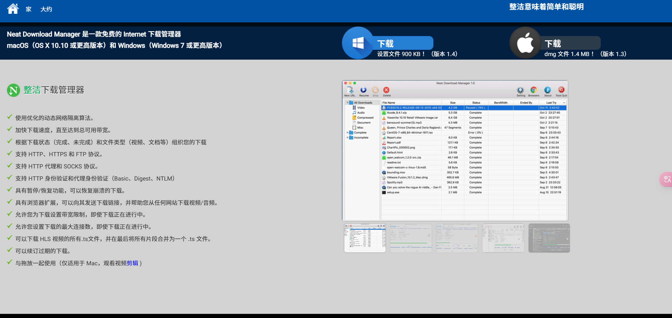
Task: Open the 大约 about menu item
Action: click(x=46, y=9)
